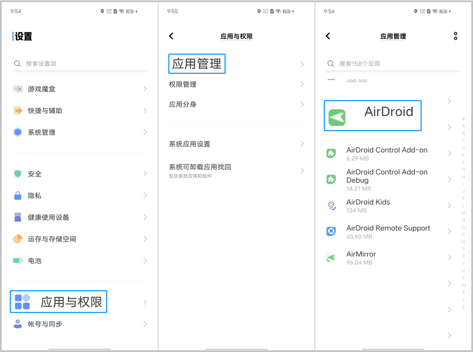The height and width of the screenshot is (352, 473).
Task: Tap the AirDroid Control Add-on icon
Action: [331, 153]
